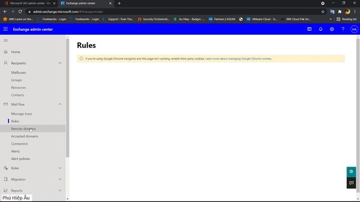Viewport: 360px width, 202px height.
Task: Expand the Reports section chevron
Action: (x=60, y=191)
